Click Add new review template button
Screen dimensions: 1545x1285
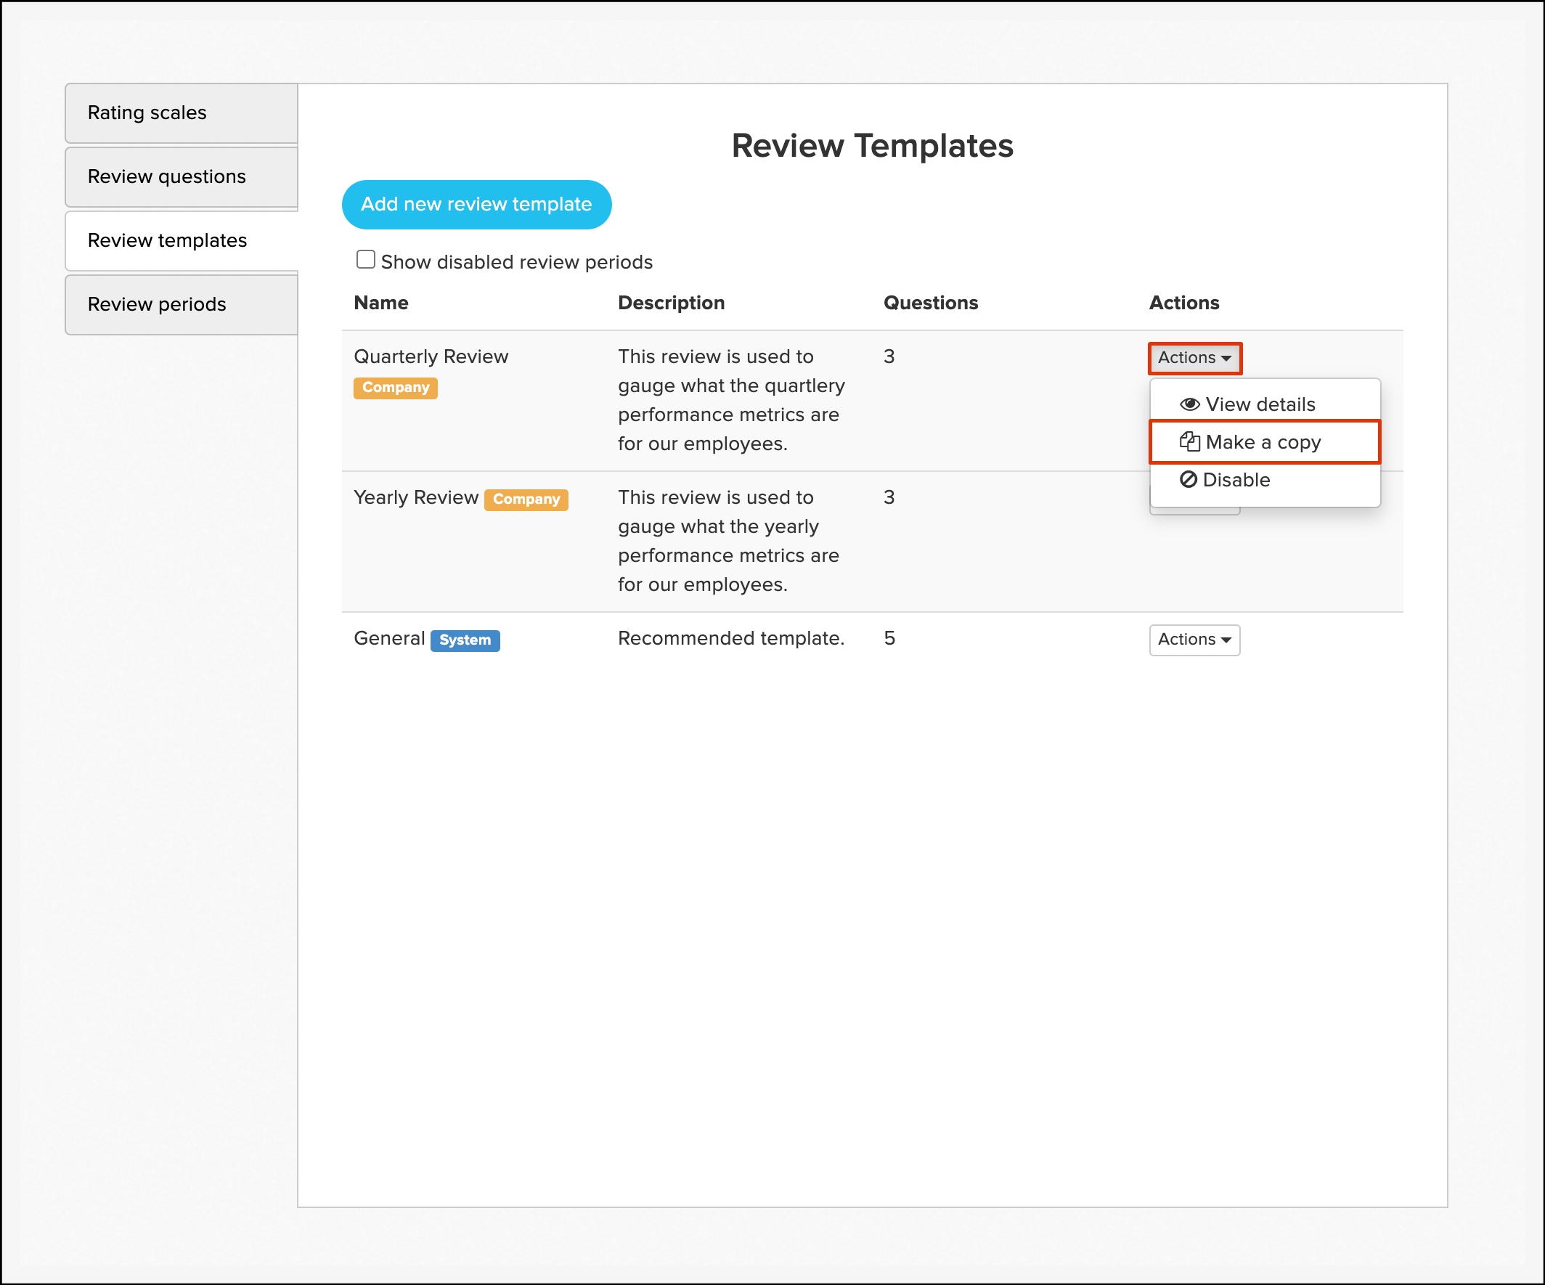coord(476,205)
